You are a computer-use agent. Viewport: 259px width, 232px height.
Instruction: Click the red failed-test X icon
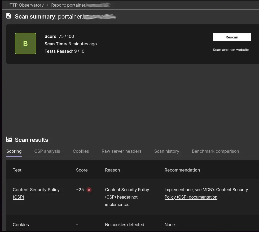89,190
